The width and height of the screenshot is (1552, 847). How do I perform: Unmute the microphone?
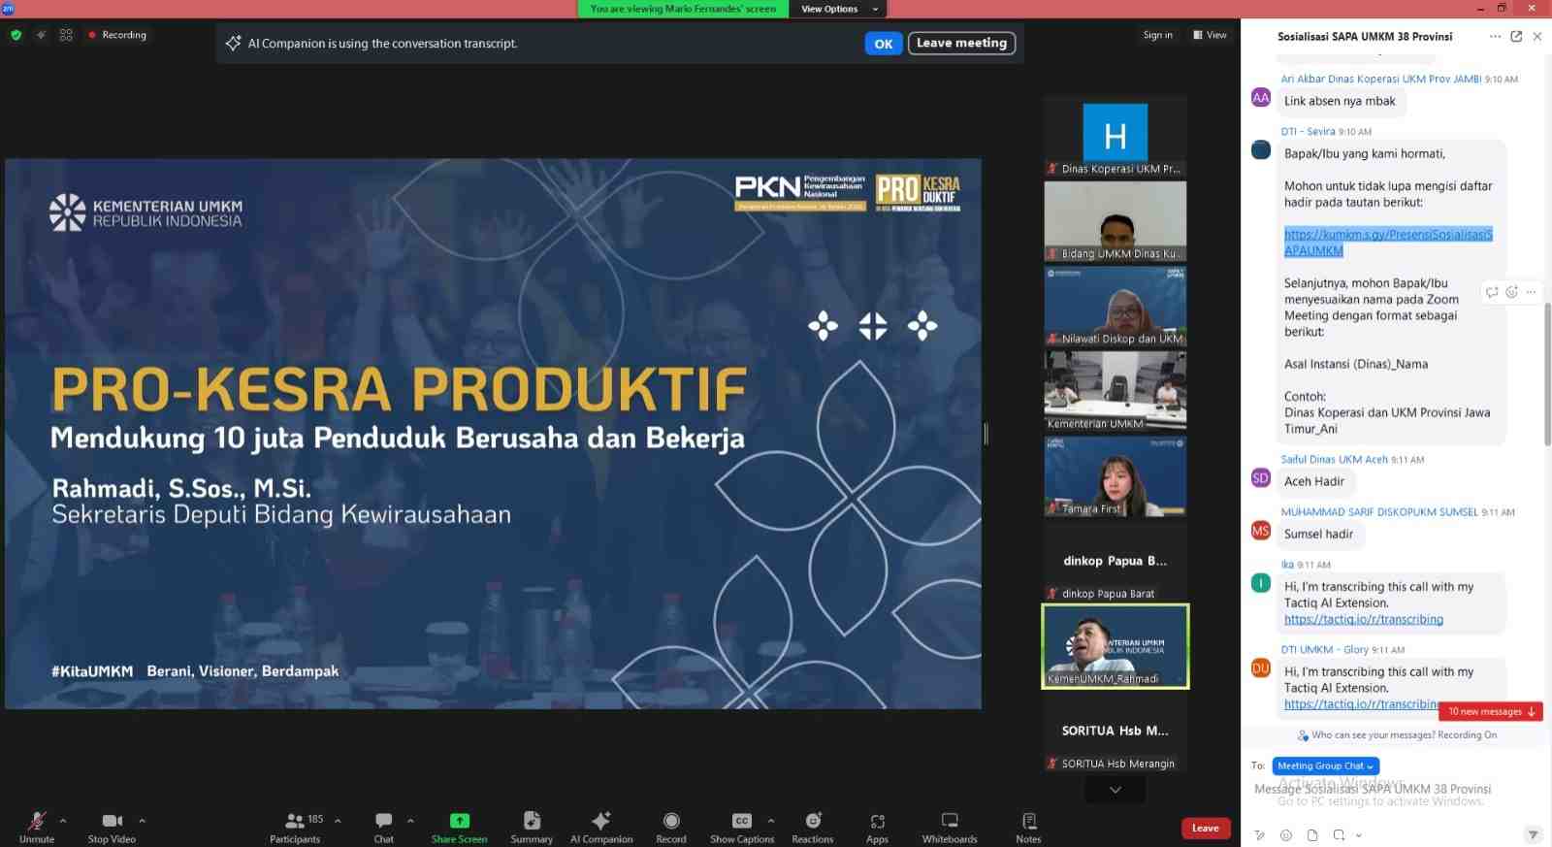pyautogui.click(x=37, y=827)
